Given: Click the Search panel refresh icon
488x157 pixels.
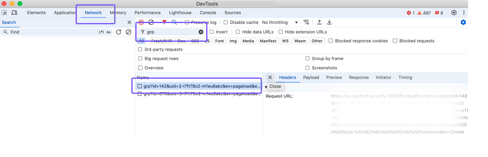Looking at the screenshot, I should point(119,32).
